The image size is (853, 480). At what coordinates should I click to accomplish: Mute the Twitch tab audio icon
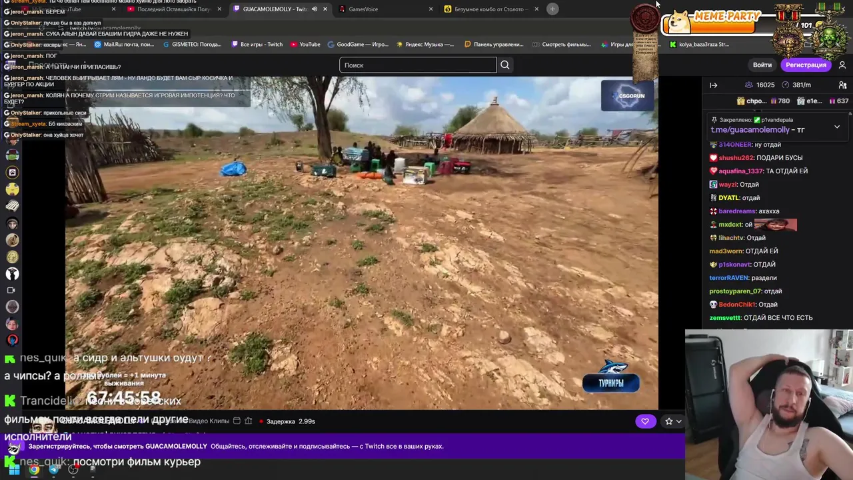pyautogui.click(x=315, y=9)
